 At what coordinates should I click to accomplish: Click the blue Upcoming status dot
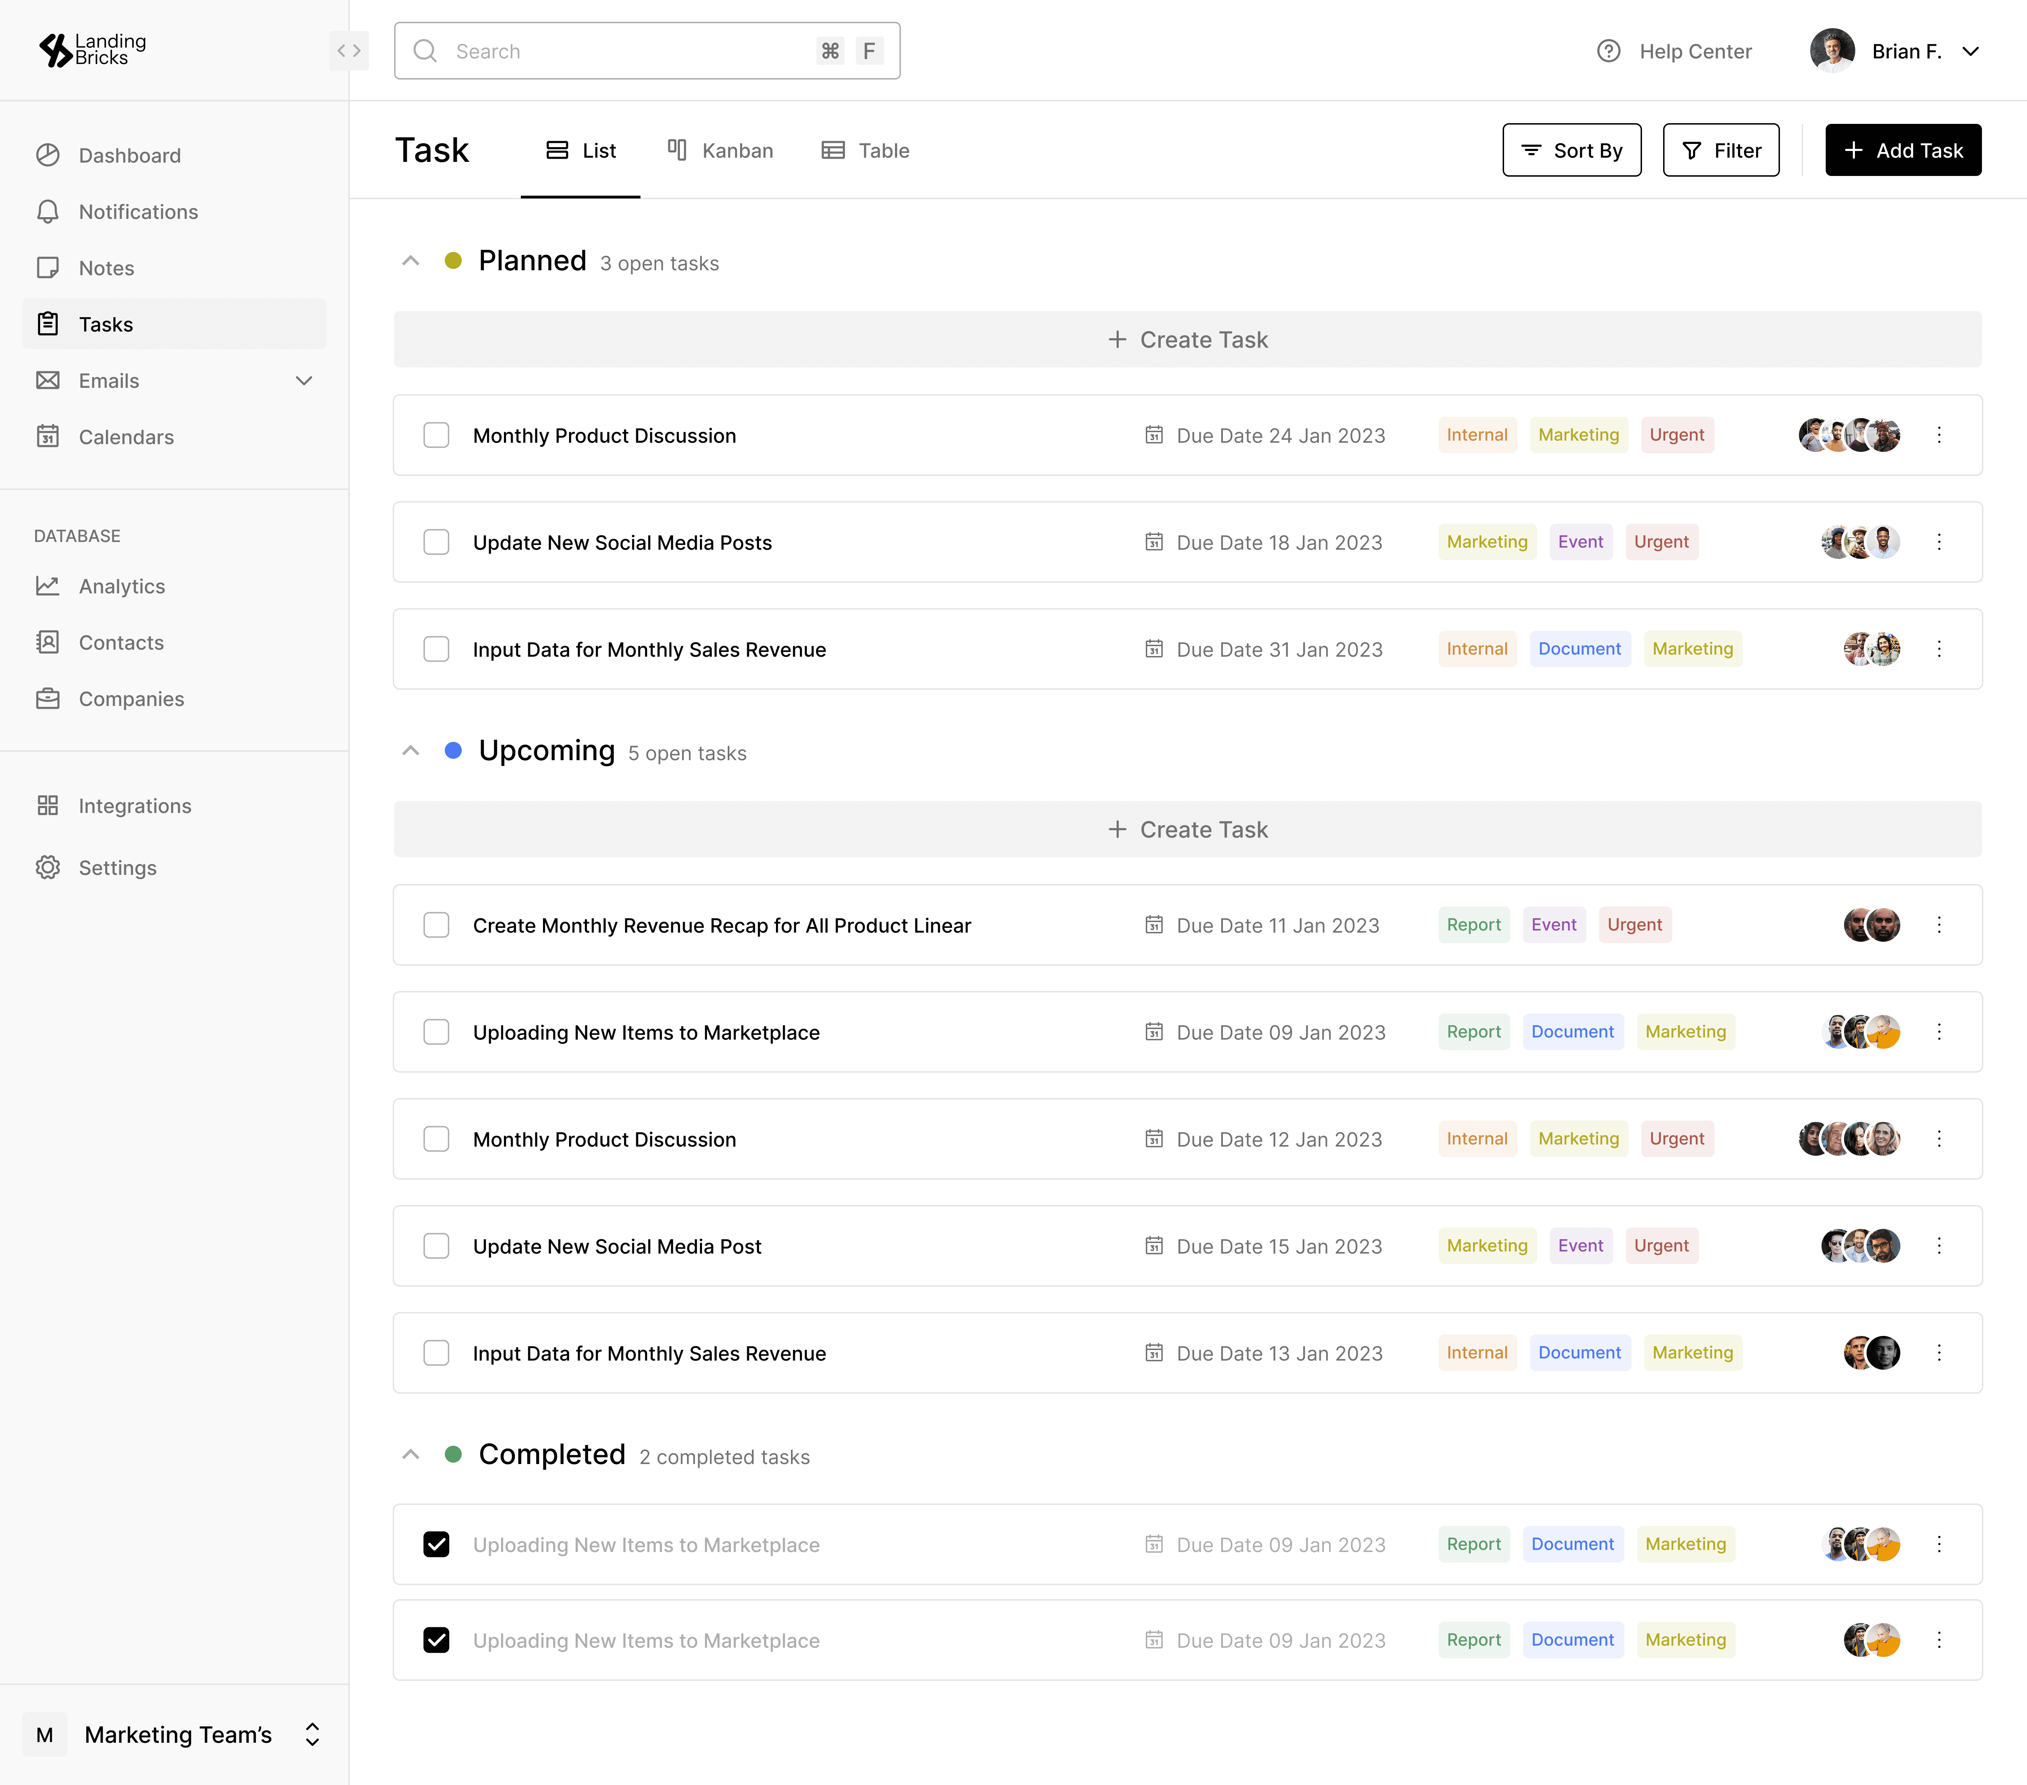[x=453, y=751]
